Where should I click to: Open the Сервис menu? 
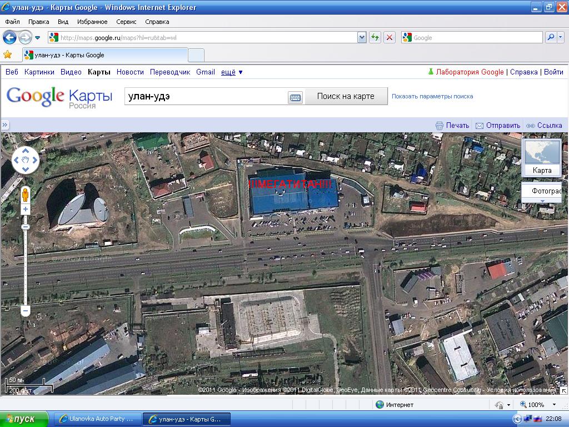(x=126, y=22)
